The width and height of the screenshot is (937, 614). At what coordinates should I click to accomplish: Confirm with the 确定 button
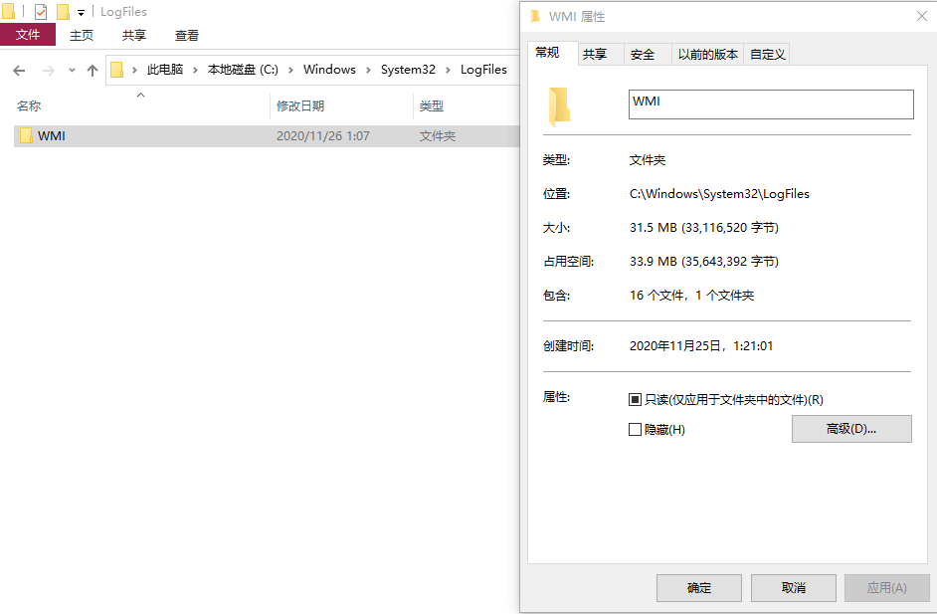click(x=699, y=588)
